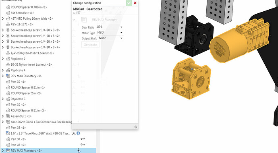Open the Motor Type dropdown
The height and width of the screenshot is (153, 278).
click(x=110, y=33)
